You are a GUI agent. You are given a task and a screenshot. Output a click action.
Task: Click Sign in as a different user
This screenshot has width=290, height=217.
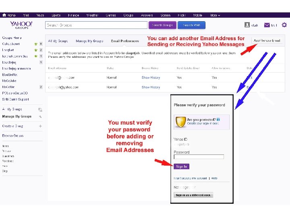point(193,195)
